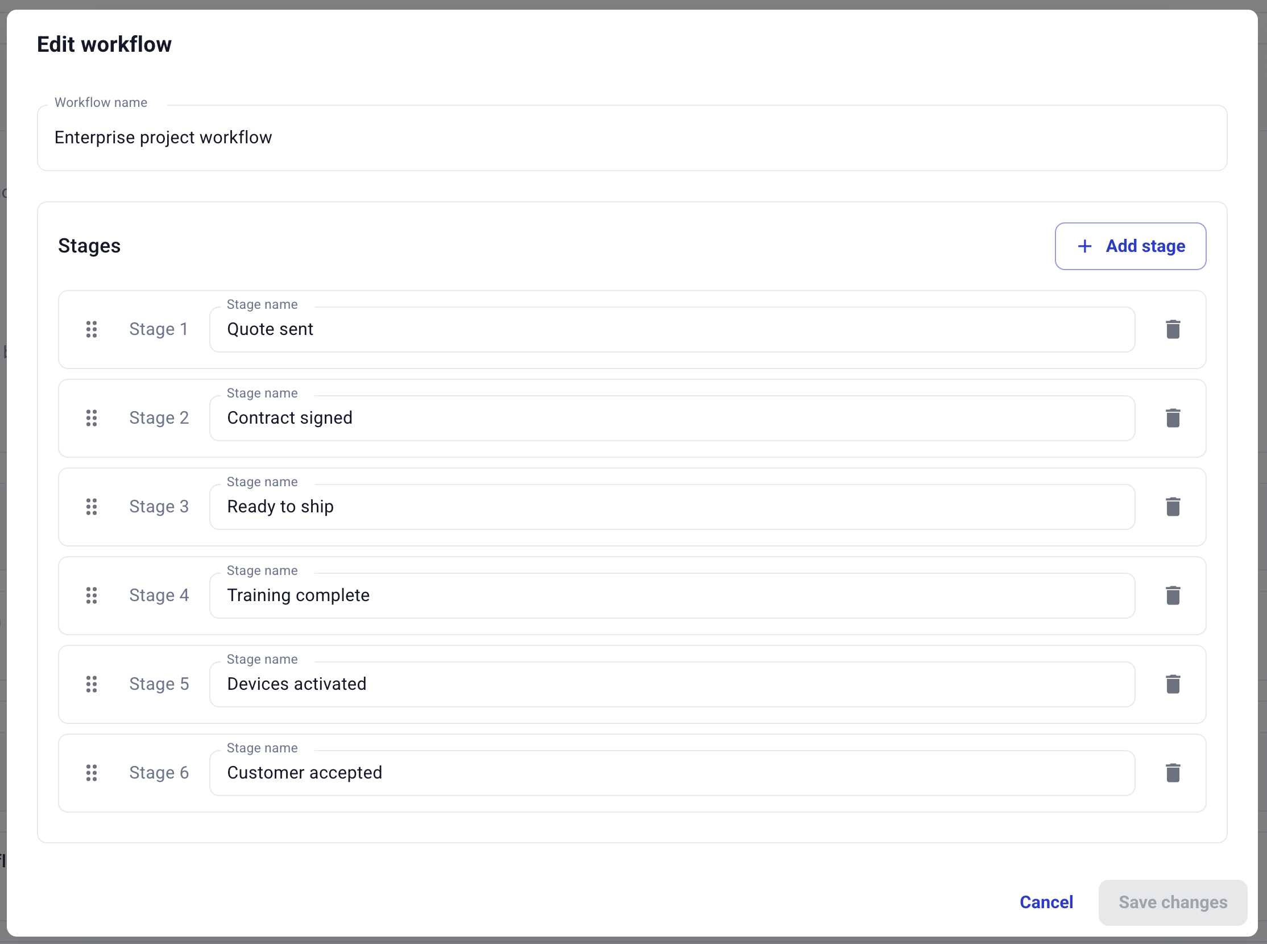Screen dimensions: 1267x944
Task: Delete the Contract signed stage
Action: (x=1173, y=418)
